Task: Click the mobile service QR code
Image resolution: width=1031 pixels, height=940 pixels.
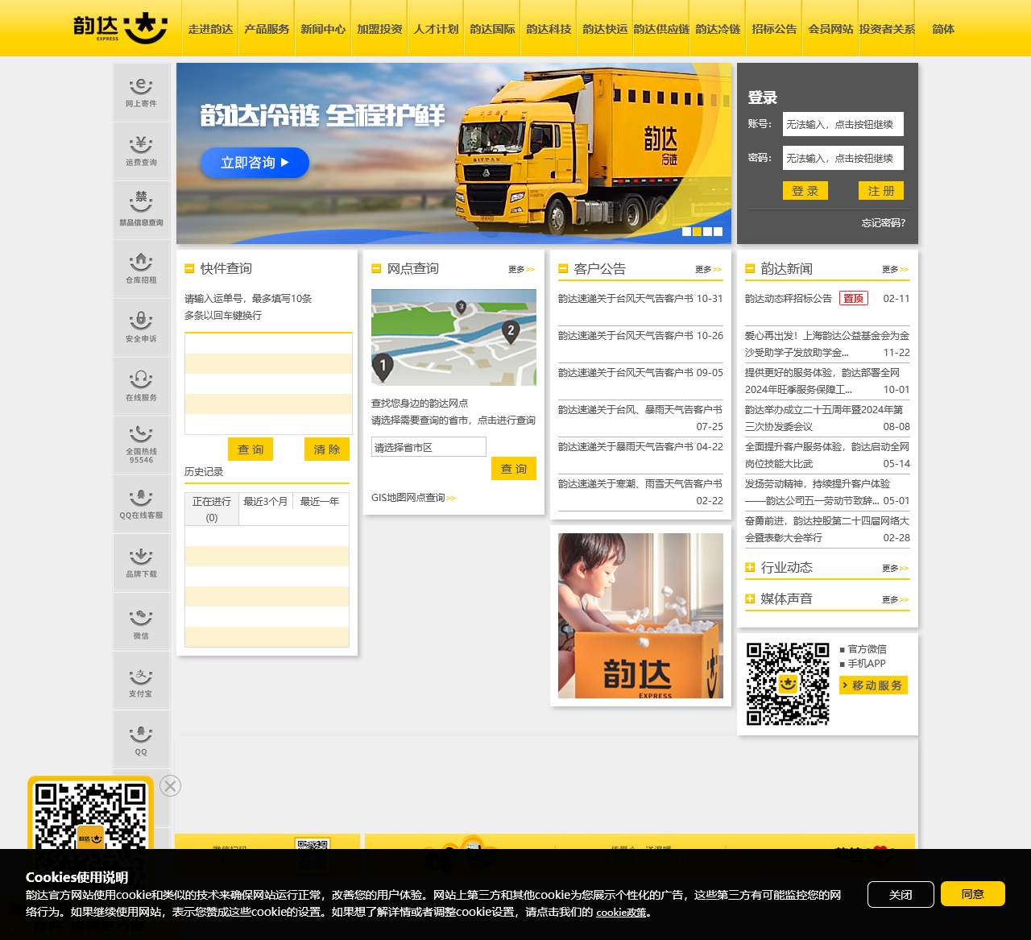Action: click(x=788, y=684)
